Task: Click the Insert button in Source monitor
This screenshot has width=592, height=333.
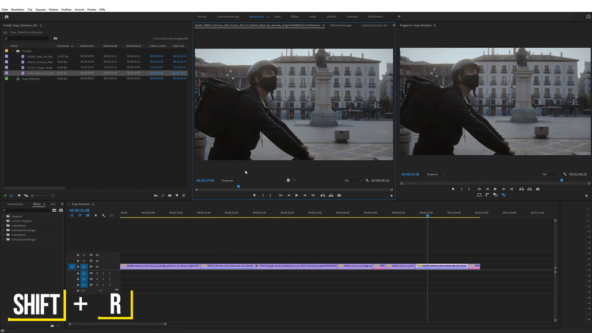Action: coord(323,195)
